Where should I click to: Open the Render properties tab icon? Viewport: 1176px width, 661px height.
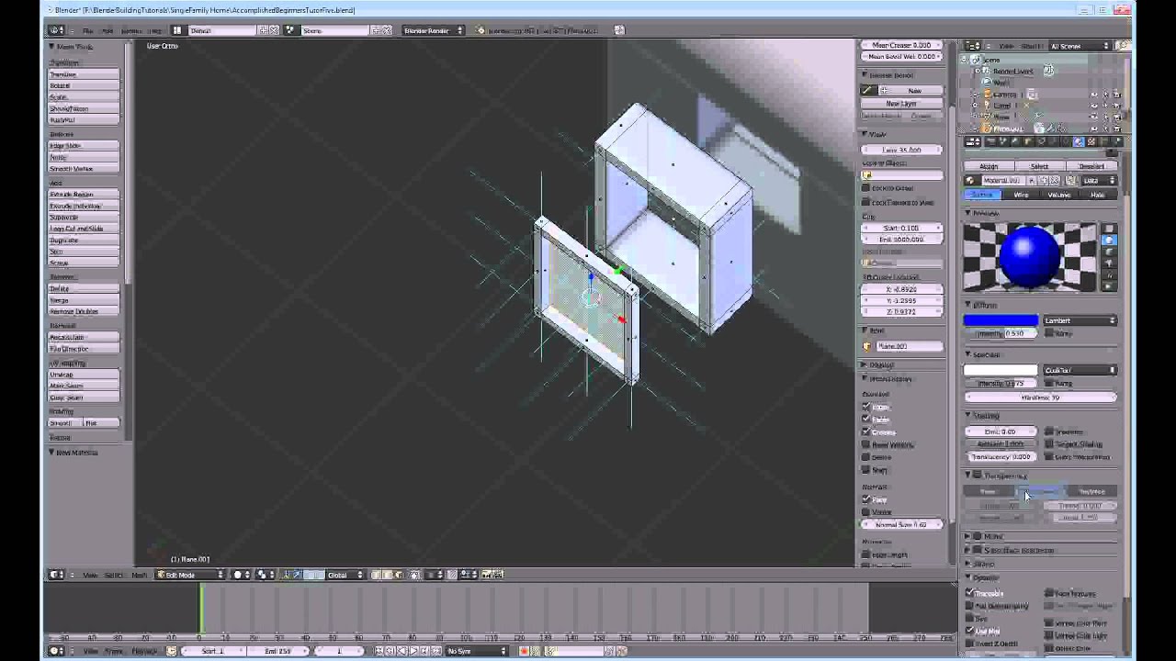point(990,141)
